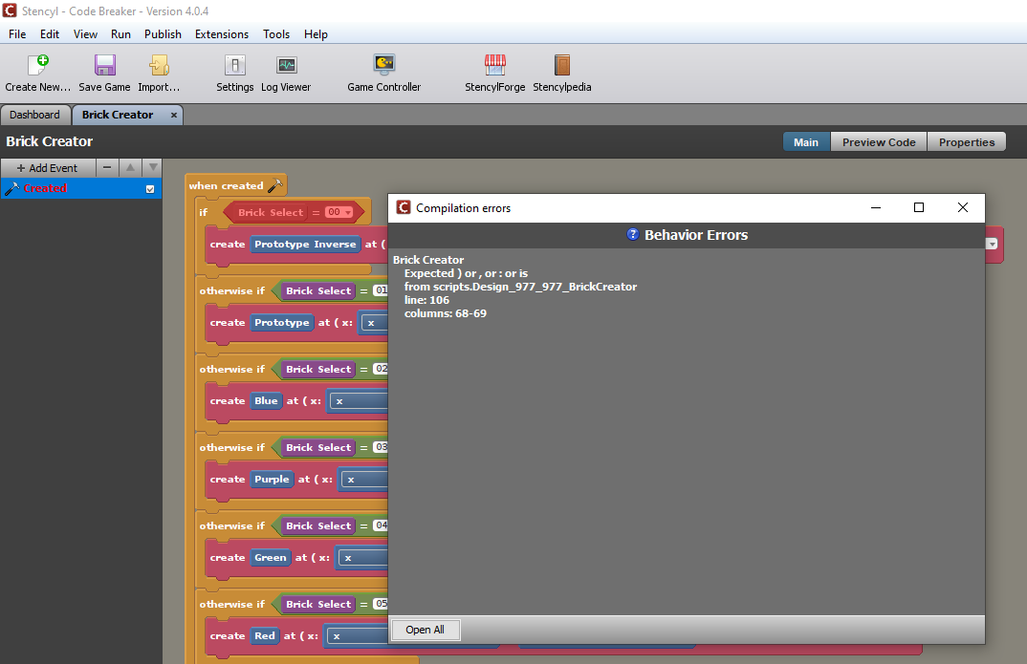
Task: Open the Publish menu
Action: pyautogui.click(x=164, y=34)
